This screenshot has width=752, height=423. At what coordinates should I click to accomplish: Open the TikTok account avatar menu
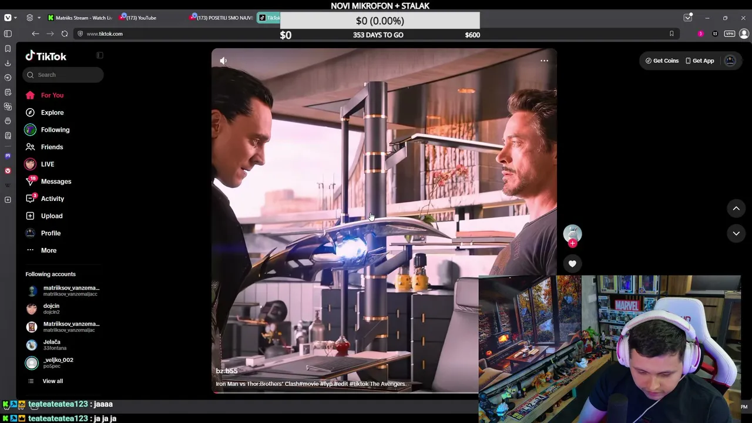point(730,61)
